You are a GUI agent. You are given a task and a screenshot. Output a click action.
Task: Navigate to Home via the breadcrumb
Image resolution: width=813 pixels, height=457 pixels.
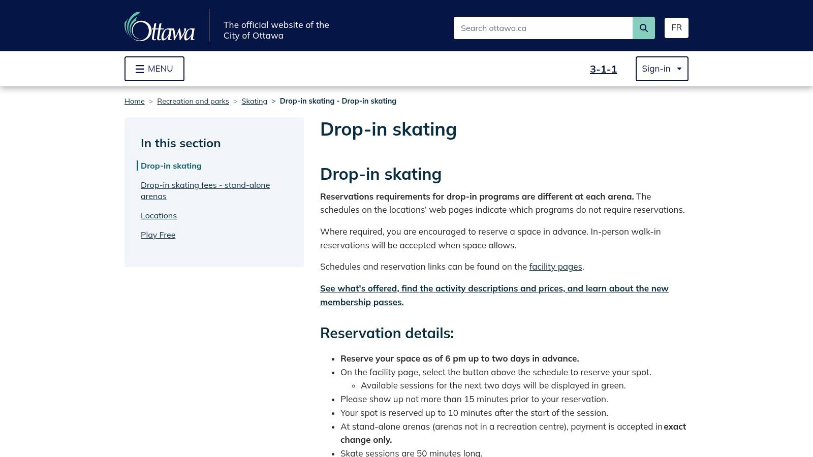pyautogui.click(x=134, y=101)
